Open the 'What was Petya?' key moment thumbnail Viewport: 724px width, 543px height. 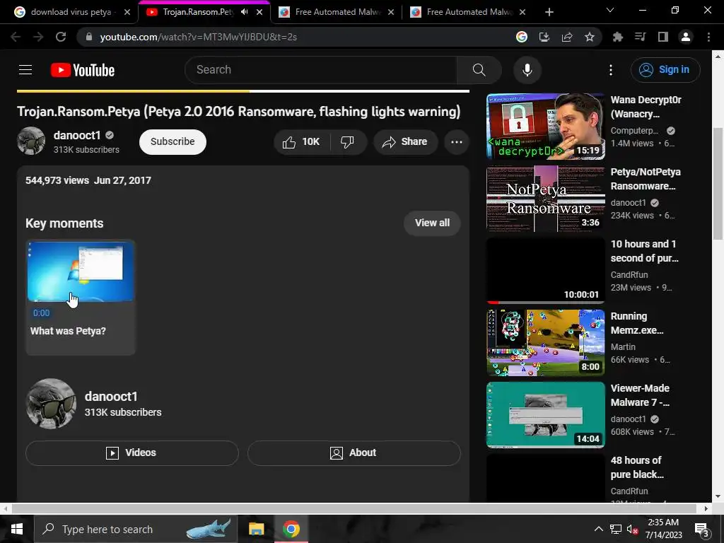(x=81, y=271)
